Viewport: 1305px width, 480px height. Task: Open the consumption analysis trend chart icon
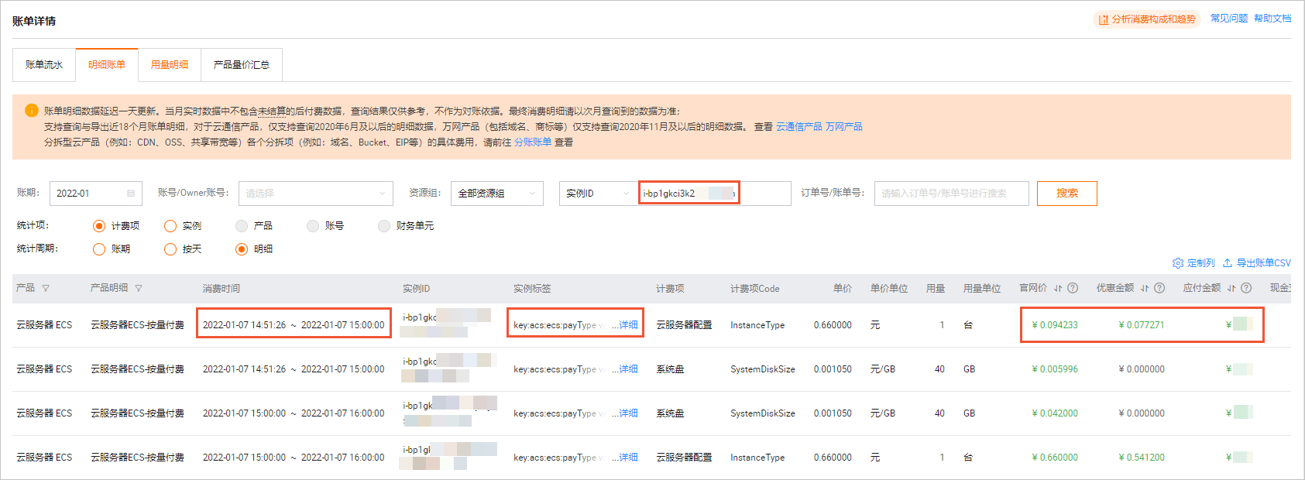(x=1104, y=19)
